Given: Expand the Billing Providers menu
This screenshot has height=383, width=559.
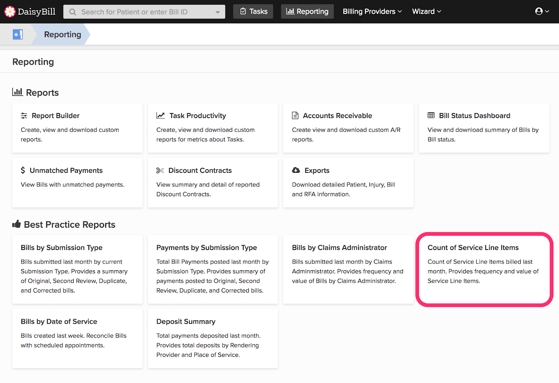Looking at the screenshot, I should coord(372,12).
